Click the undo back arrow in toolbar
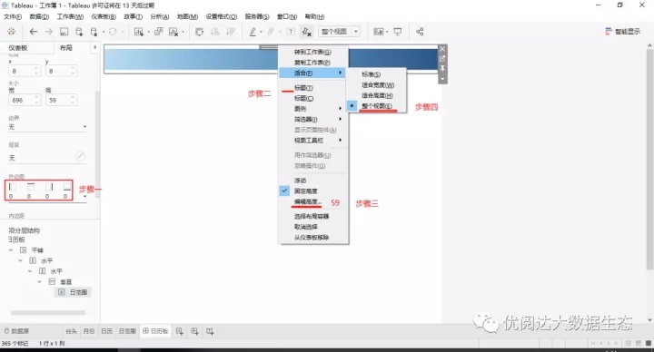The width and height of the screenshot is (654, 352). (x=34, y=32)
